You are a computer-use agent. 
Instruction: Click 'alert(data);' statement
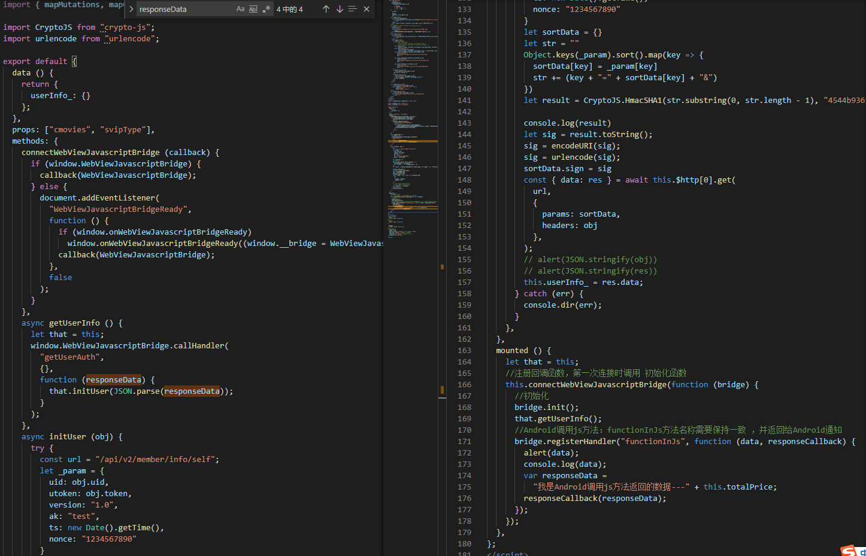point(552,453)
